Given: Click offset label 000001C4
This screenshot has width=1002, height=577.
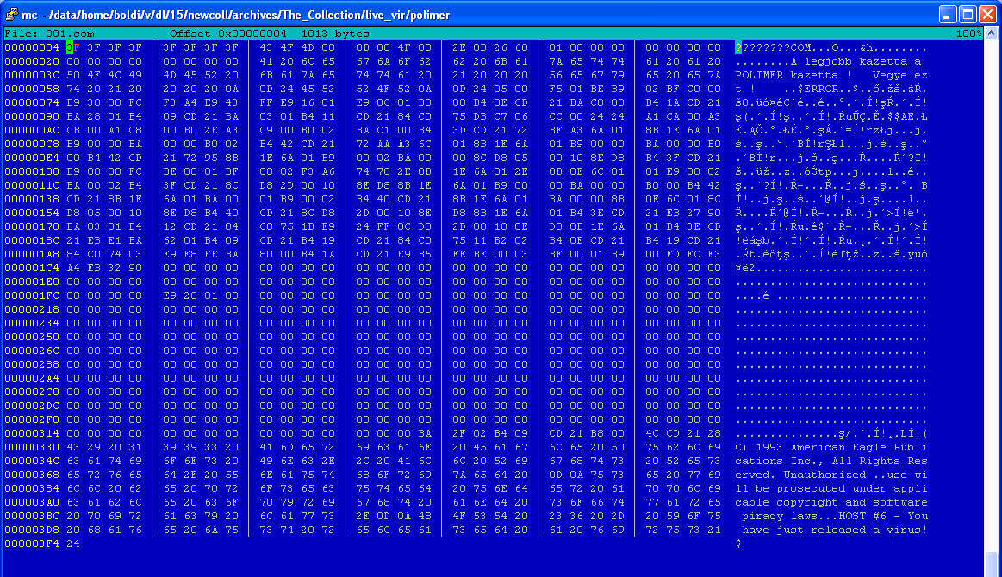Looking at the screenshot, I should pyautogui.click(x=32, y=268).
